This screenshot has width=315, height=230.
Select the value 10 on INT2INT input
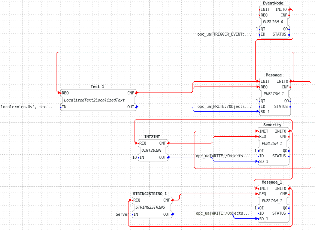pos(134,157)
